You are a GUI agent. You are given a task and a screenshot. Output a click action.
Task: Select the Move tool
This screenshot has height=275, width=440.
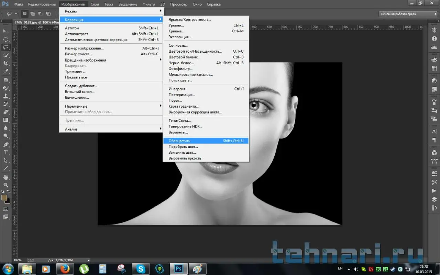click(x=6, y=31)
